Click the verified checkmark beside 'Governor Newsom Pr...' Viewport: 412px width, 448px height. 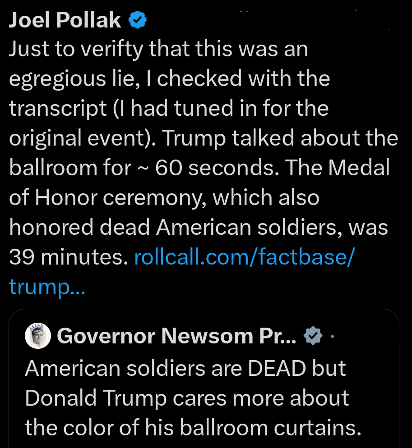(313, 335)
